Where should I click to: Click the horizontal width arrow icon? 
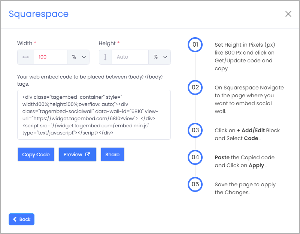(25, 57)
